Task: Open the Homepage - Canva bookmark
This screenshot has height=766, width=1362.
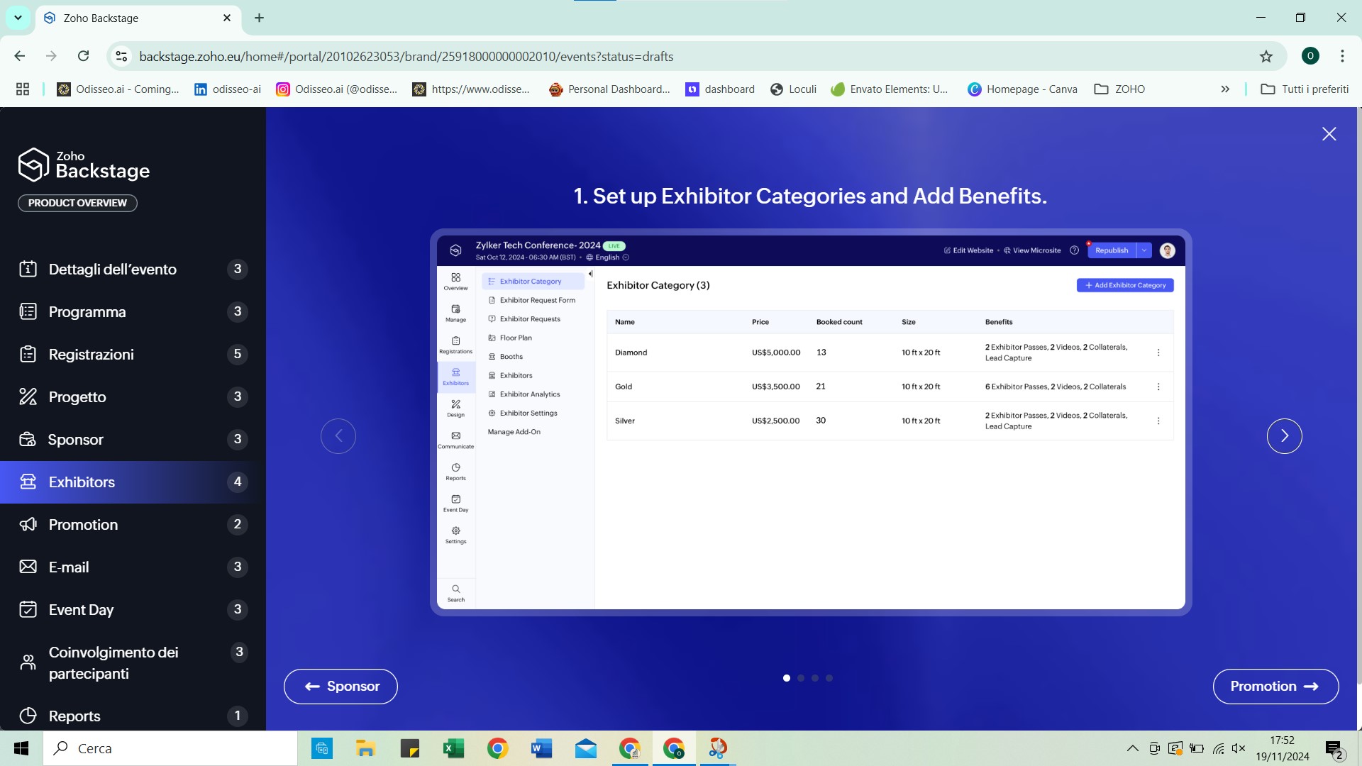Action: [1023, 89]
